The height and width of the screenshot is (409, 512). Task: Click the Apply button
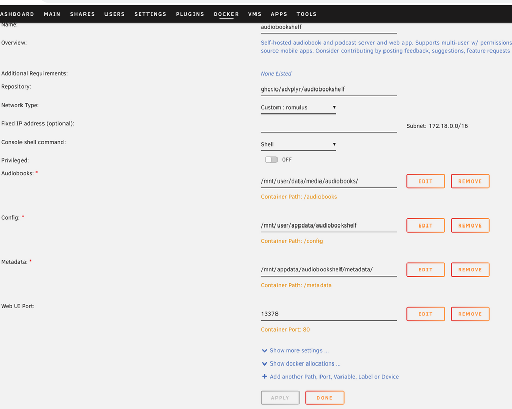pos(280,398)
